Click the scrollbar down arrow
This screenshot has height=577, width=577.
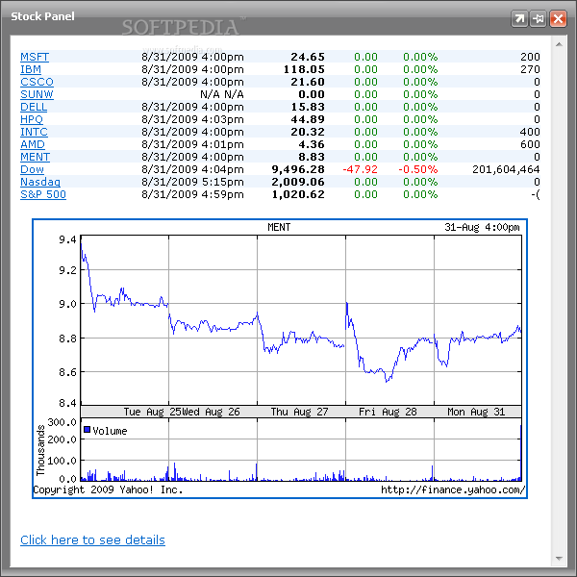click(x=559, y=558)
